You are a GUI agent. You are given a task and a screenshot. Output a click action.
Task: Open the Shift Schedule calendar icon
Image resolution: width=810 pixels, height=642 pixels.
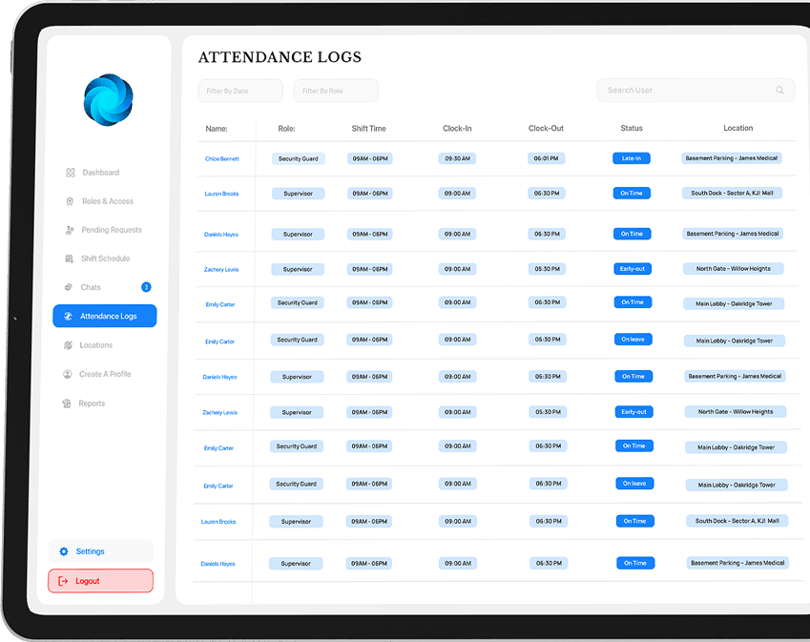point(70,259)
